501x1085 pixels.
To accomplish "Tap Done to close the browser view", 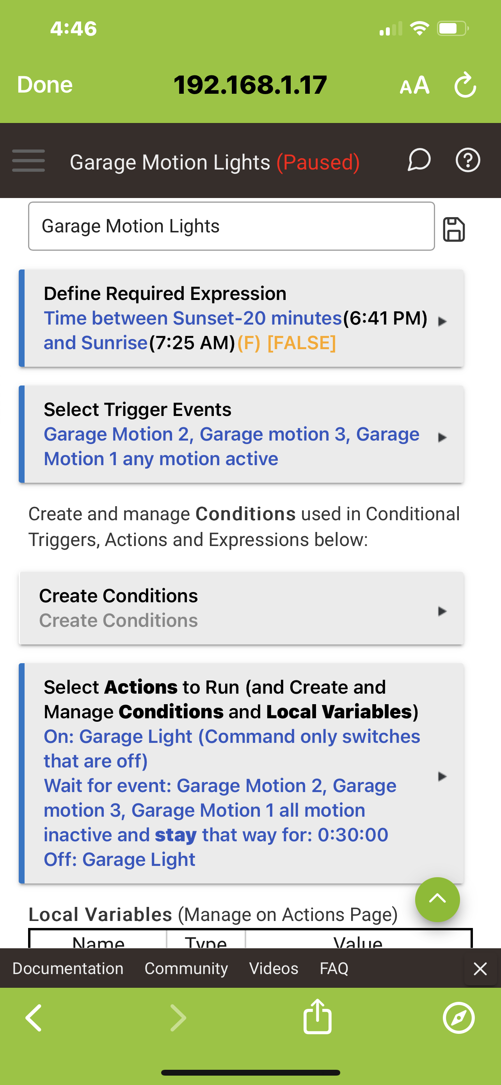I will click(44, 85).
